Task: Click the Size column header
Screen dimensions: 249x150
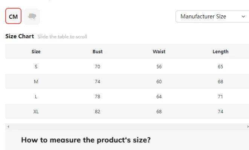Action: click(36, 51)
